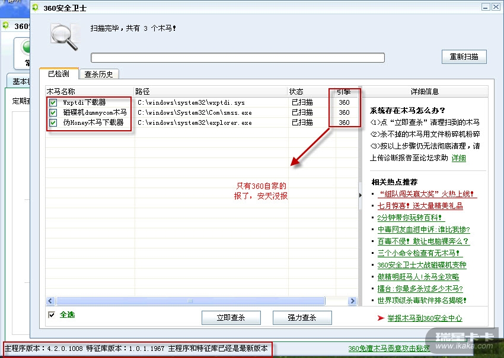
Task: Click the 详细信息 panel header
Action: 425,92
